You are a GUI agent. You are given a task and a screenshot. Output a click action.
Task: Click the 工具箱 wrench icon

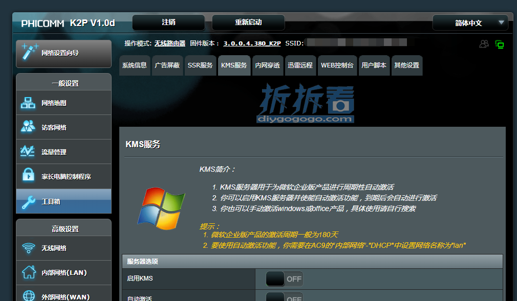pos(28,202)
